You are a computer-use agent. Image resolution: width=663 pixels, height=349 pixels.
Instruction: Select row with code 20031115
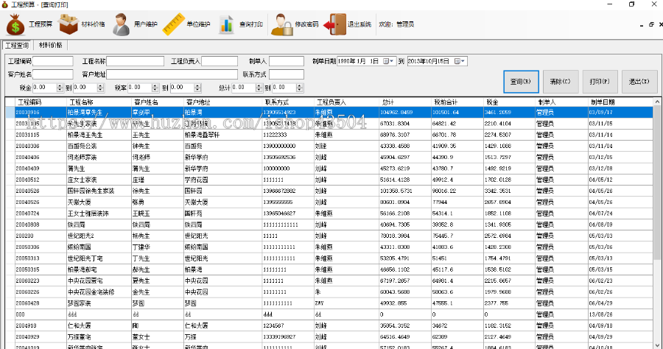tap(329, 135)
